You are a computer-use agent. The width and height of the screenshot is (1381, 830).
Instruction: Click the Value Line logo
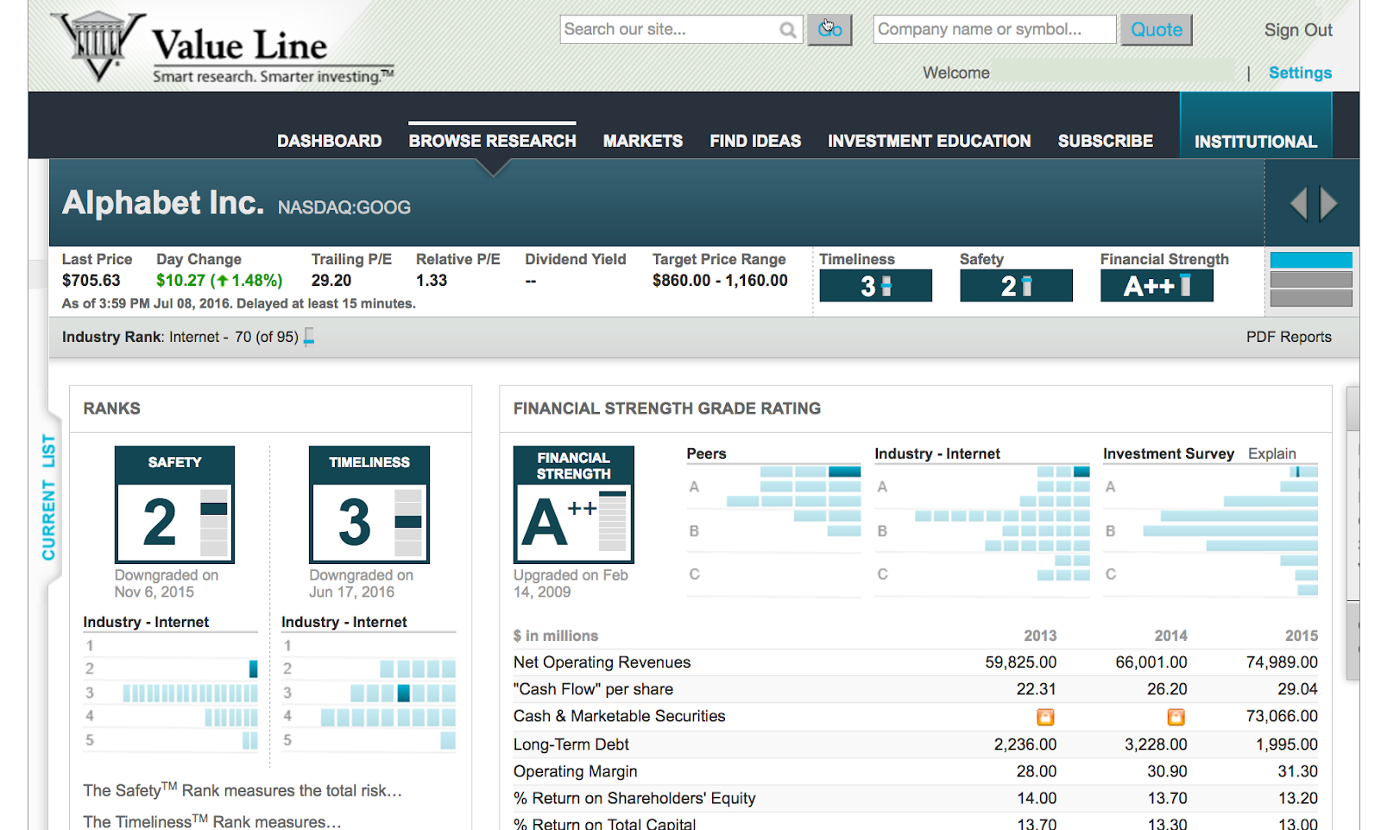click(223, 48)
